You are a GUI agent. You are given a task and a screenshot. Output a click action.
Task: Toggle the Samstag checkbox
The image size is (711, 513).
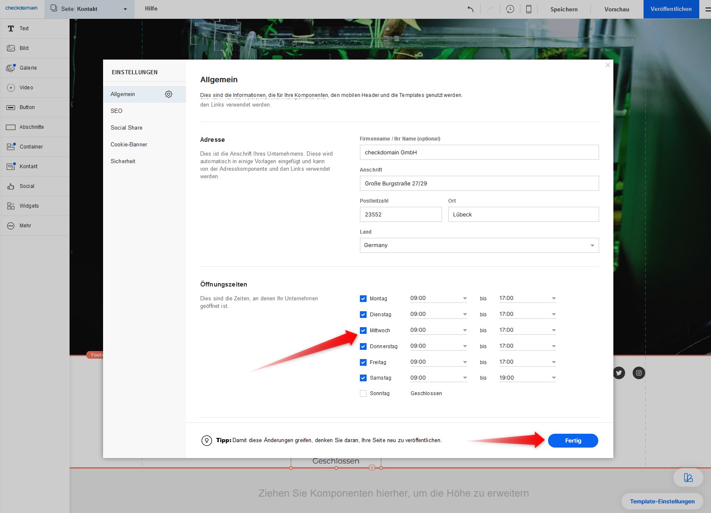[363, 378]
